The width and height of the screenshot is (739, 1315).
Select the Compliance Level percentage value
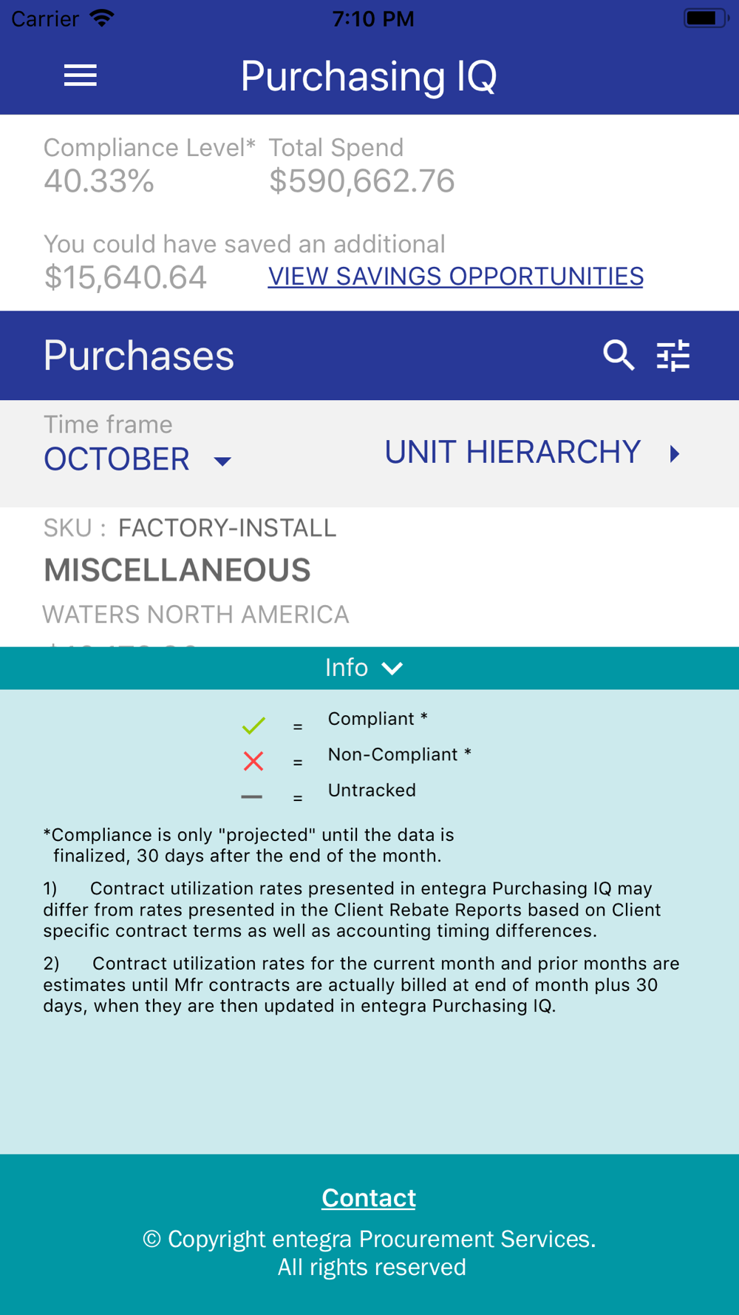99,181
